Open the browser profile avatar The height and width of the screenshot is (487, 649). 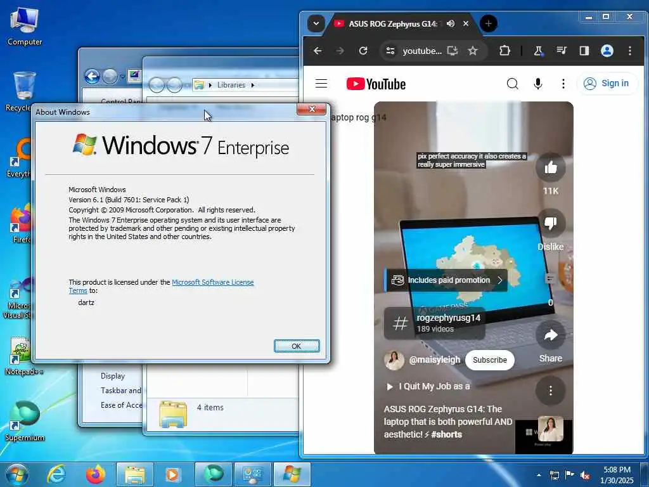click(x=607, y=51)
